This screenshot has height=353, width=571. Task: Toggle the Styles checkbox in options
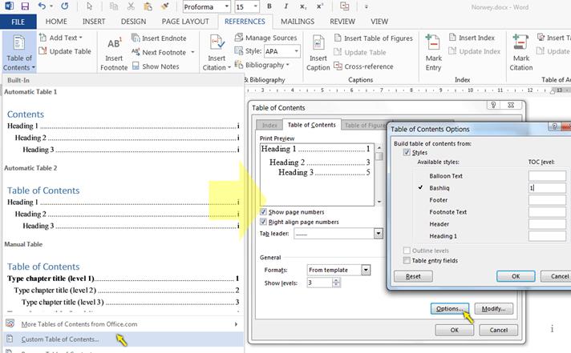point(407,152)
